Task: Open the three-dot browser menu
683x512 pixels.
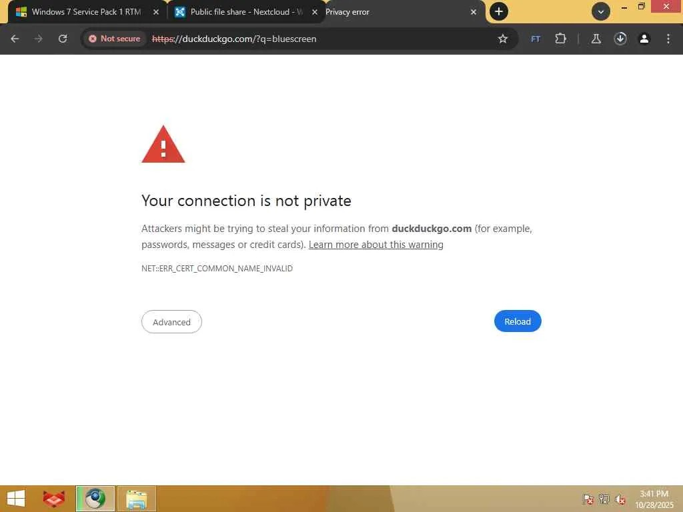Action: pos(668,39)
